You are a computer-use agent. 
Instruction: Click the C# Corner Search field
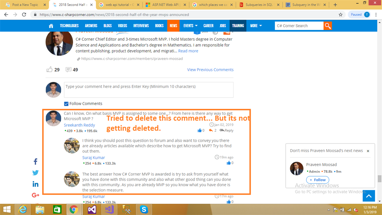[299, 26]
